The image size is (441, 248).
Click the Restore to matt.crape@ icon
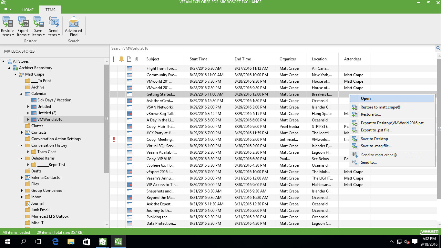pos(355,107)
